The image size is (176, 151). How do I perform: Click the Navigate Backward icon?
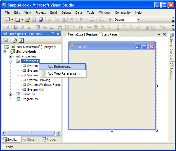pyautogui.click(x=92, y=20)
